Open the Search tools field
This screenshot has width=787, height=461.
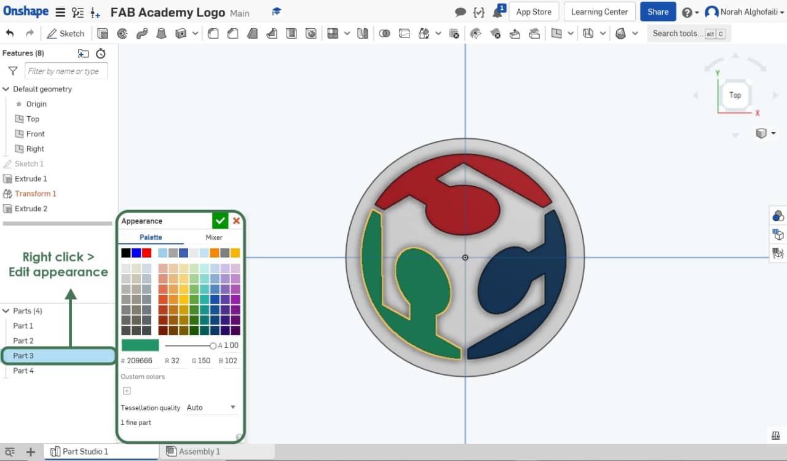pos(689,33)
